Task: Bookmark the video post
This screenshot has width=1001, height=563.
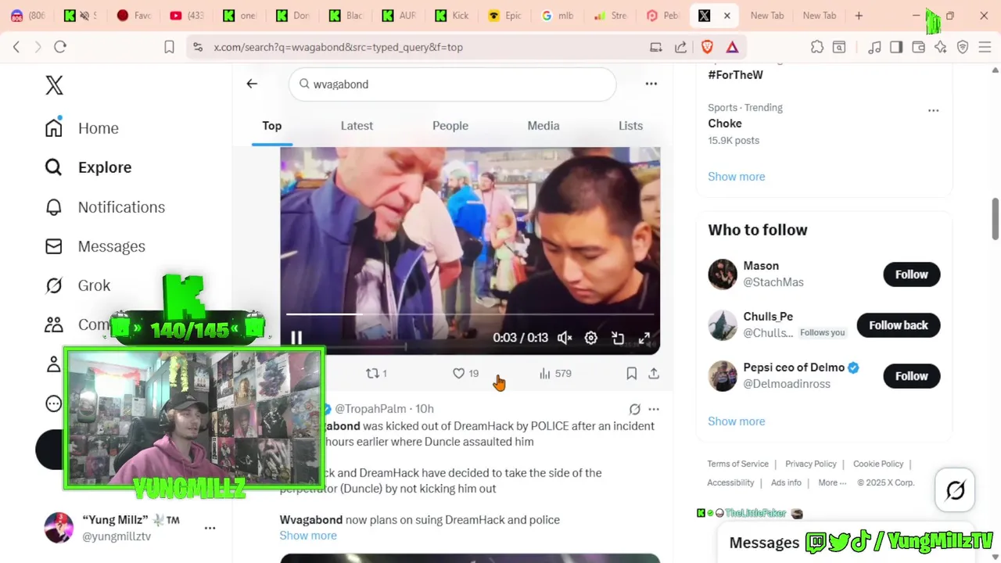Action: [632, 374]
